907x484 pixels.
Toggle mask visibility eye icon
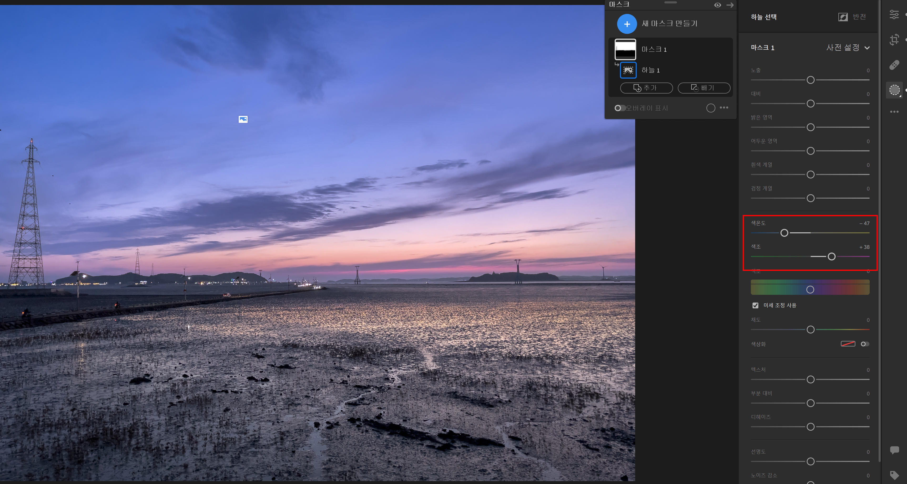click(x=717, y=5)
